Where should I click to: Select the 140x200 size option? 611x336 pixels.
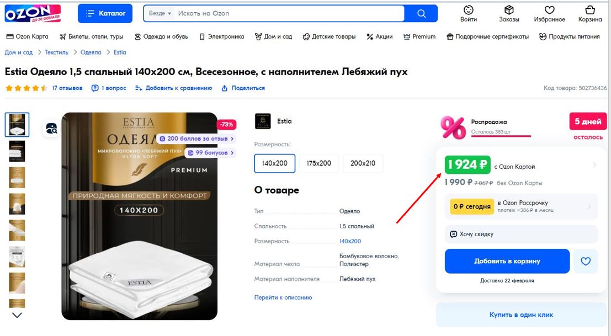[275, 163]
